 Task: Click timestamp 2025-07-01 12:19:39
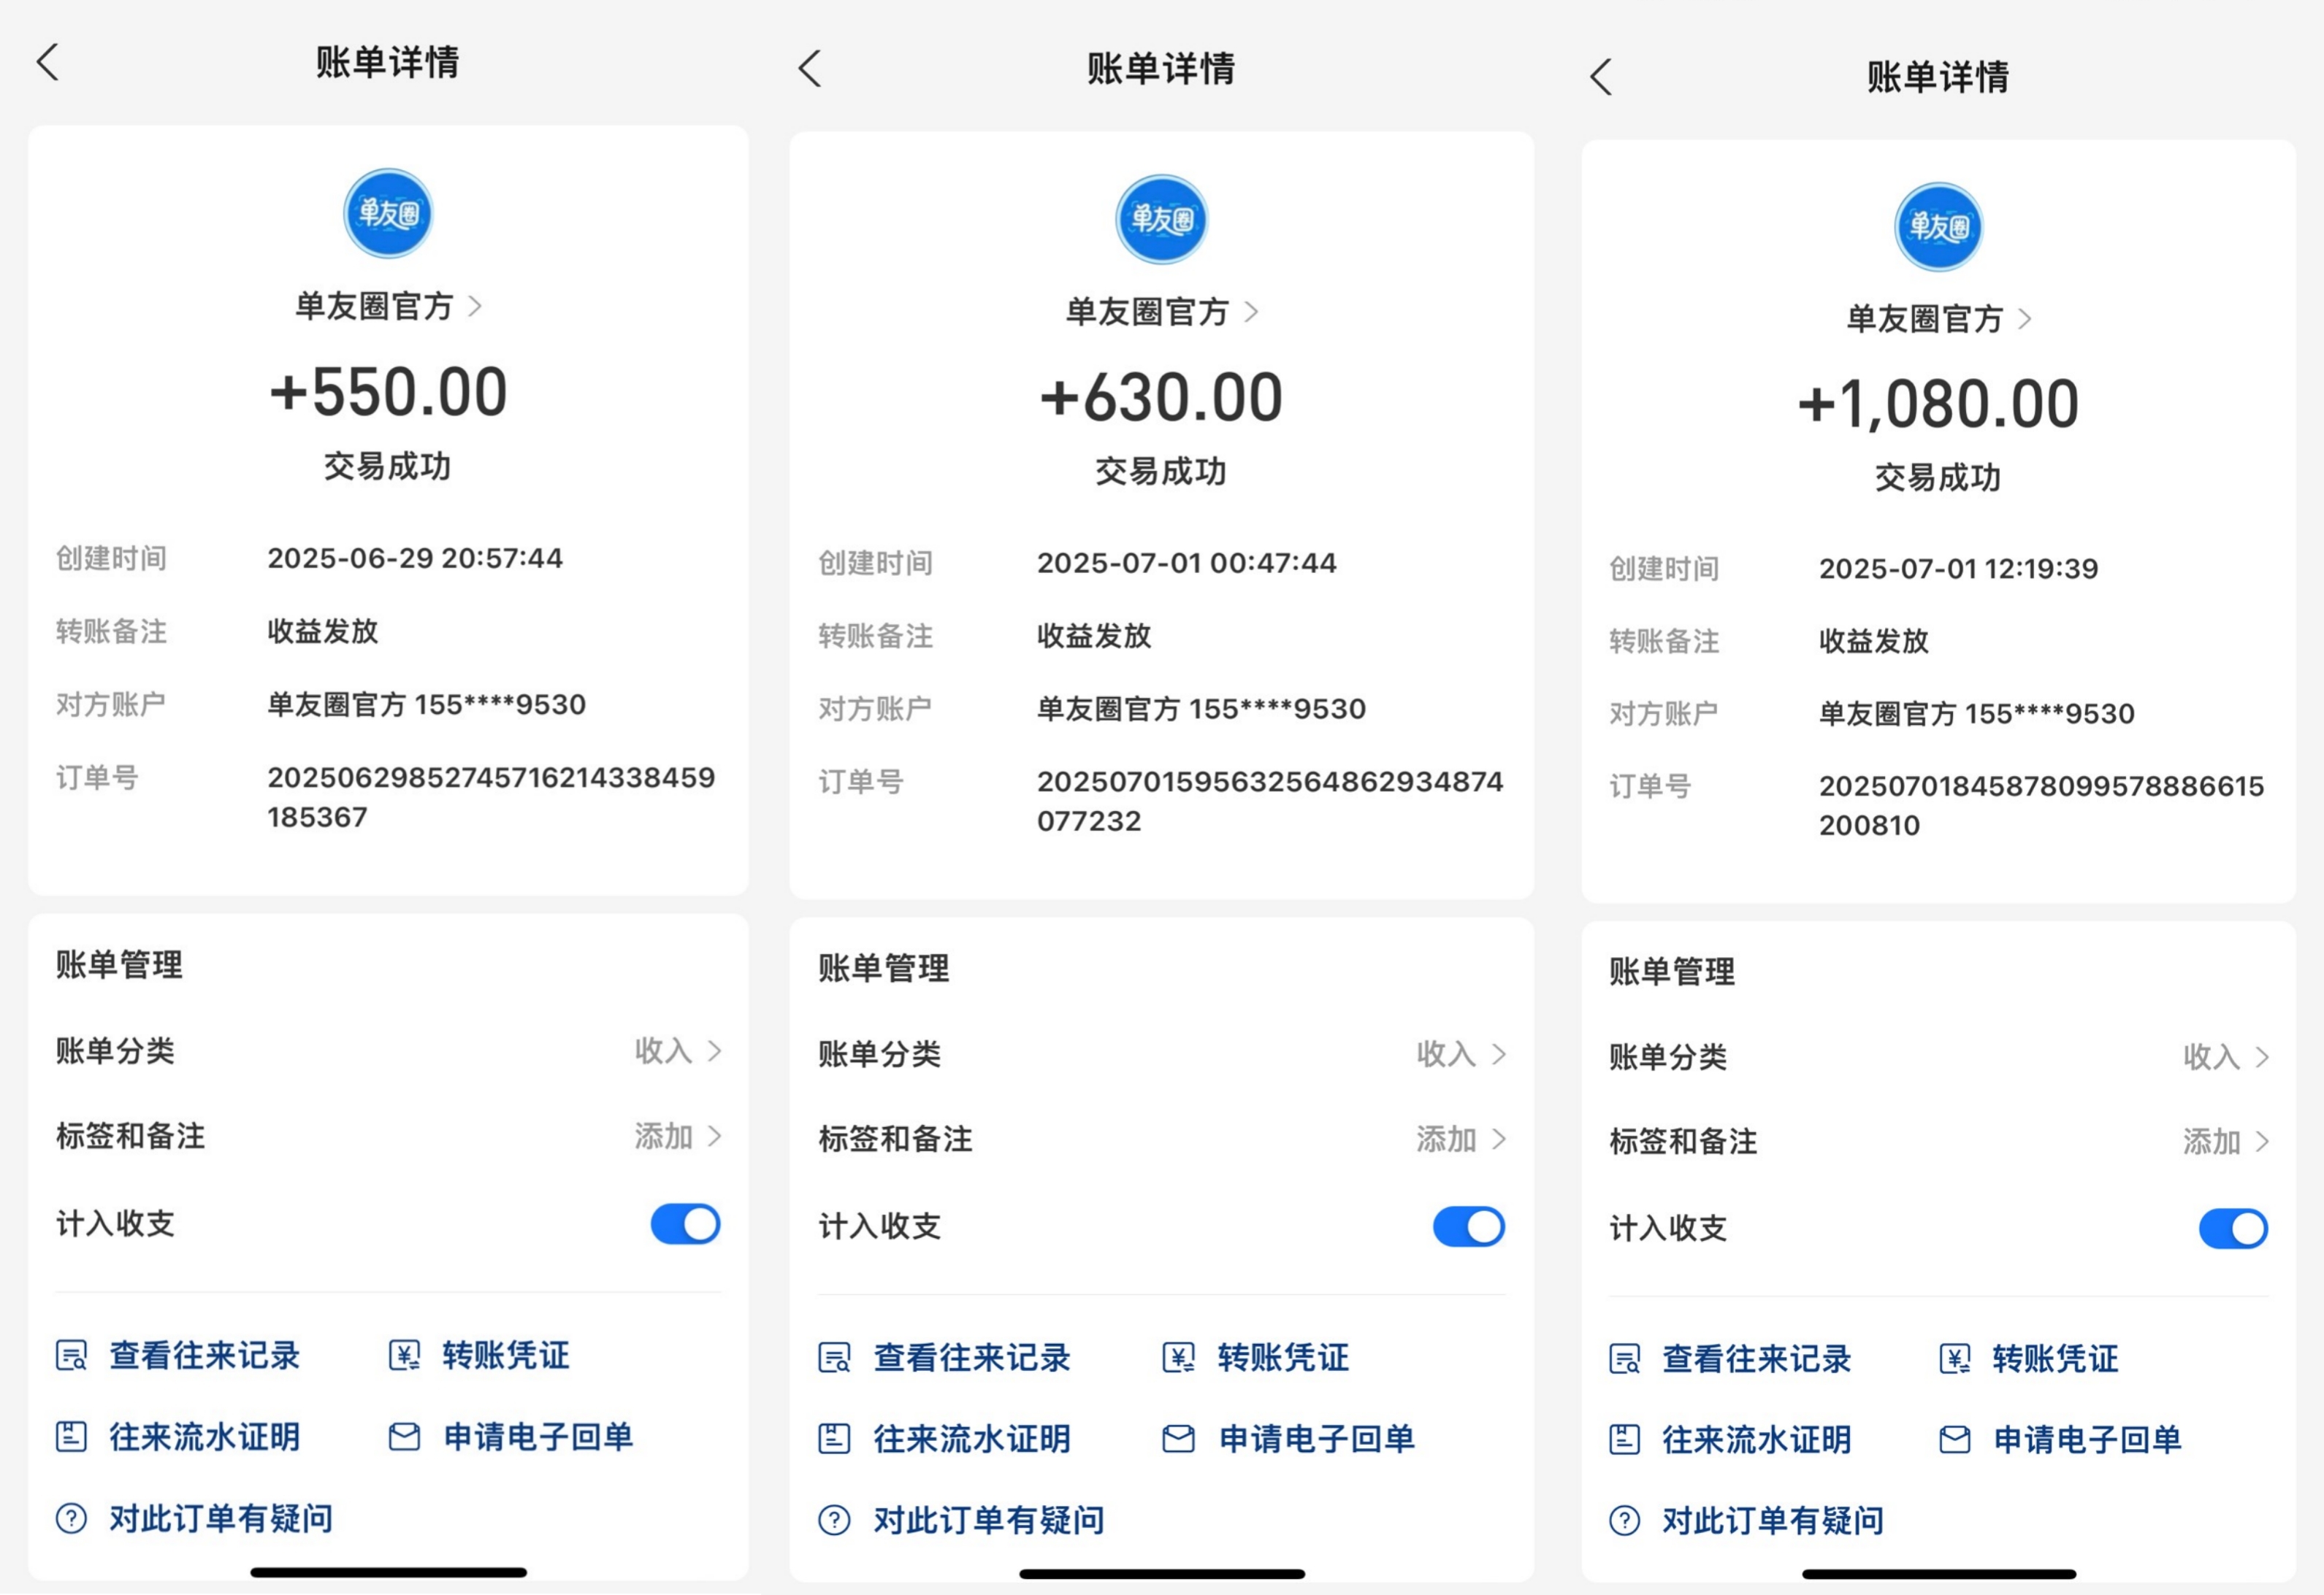1958,569
